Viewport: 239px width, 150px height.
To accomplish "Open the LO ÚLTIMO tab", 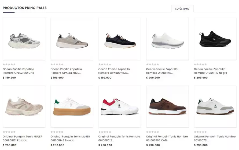I will pyautogui.click(x=182, y=9).
